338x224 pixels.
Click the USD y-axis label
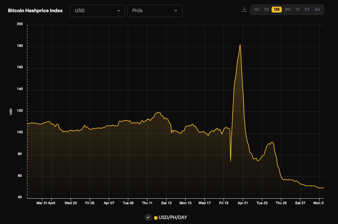click(11, 112)
